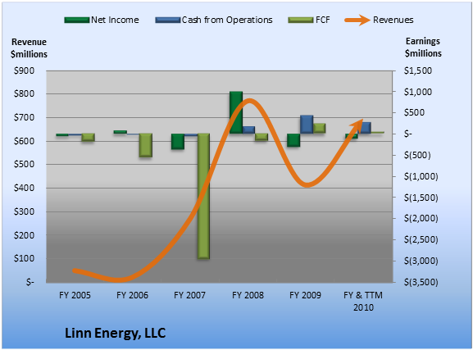Image resolution: width=473 pixels, height=350 pixels.
Task: Click the $500 value on the right Earnings axis
Action: (415, 112)
